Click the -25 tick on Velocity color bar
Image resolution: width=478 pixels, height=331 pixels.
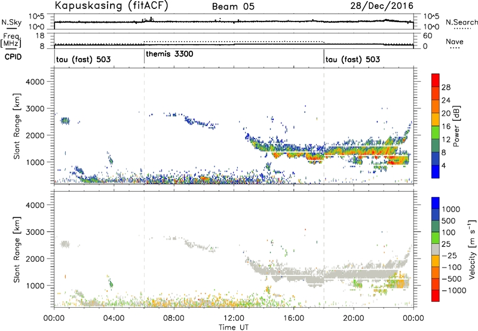449,255
